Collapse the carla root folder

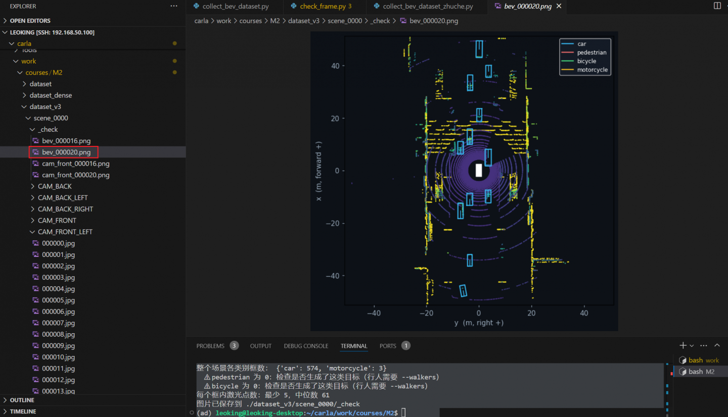(x=93, y=43)
